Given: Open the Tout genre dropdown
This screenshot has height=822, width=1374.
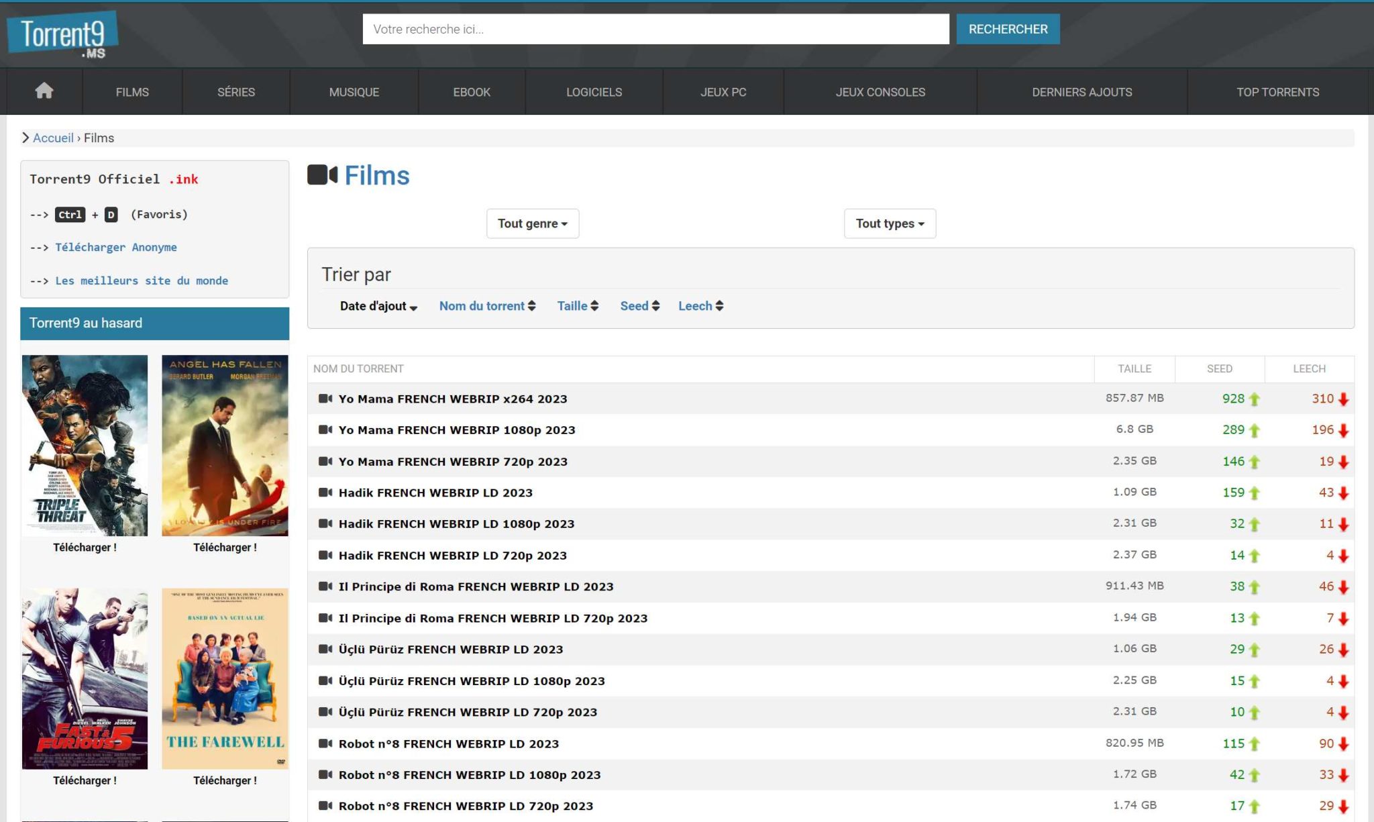Looking at the screenshot, I should (533, 223).
